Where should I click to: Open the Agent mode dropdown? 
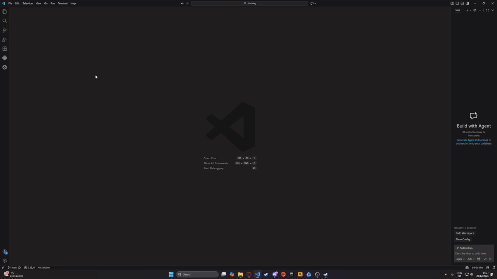[460, 259]
